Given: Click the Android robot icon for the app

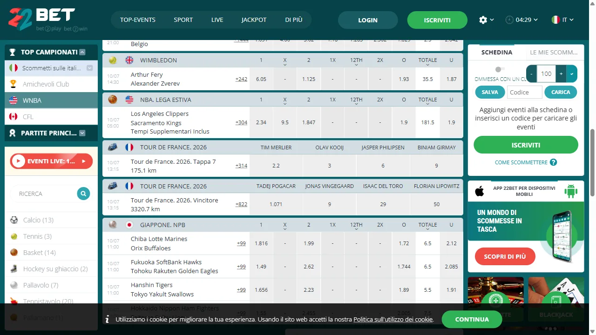Looking at the screenshot, I should click(571, 191).
